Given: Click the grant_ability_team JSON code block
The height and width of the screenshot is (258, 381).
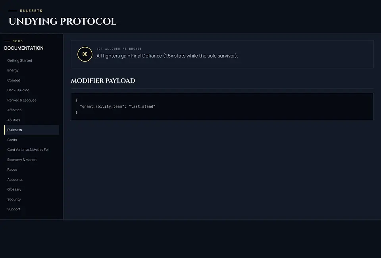Looking at the screenshot, I should click(x=222, y=106).
